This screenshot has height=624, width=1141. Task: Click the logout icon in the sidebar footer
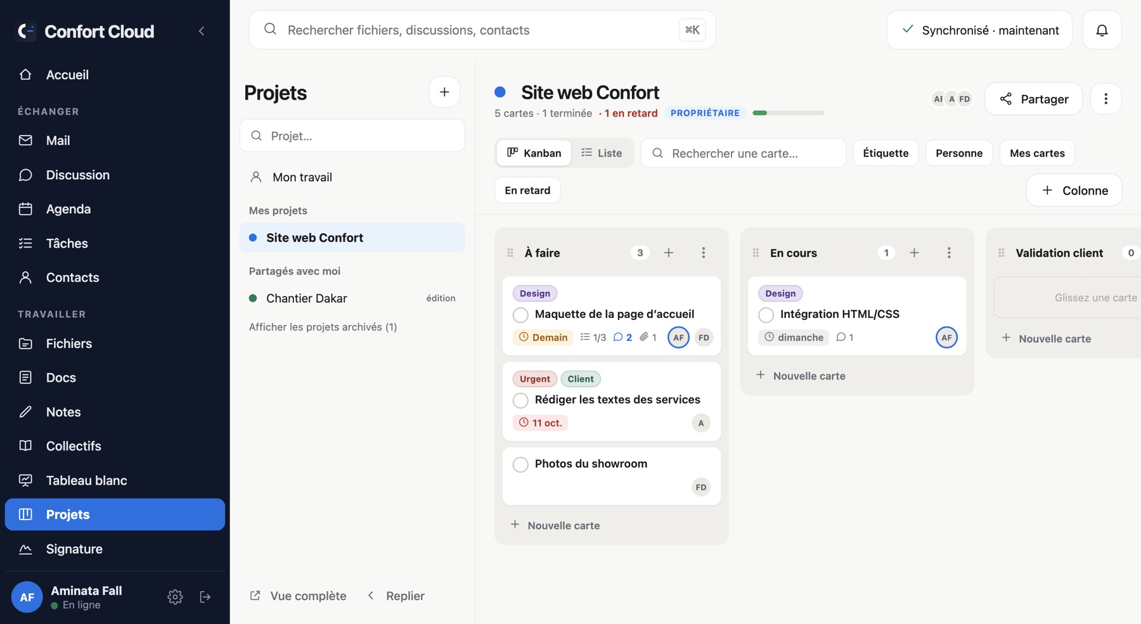205,597
